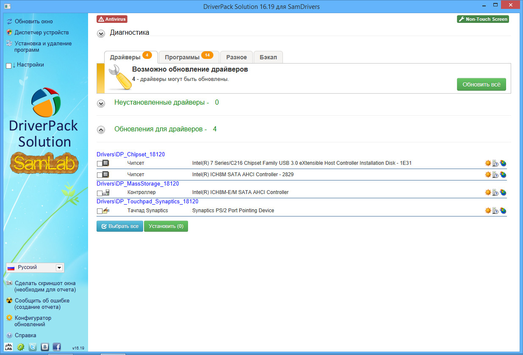Check the USB 3.0 eXtensible Host Controller driver checkbox
Viewport: 523px width, 355px height.
tap(100, 164)
